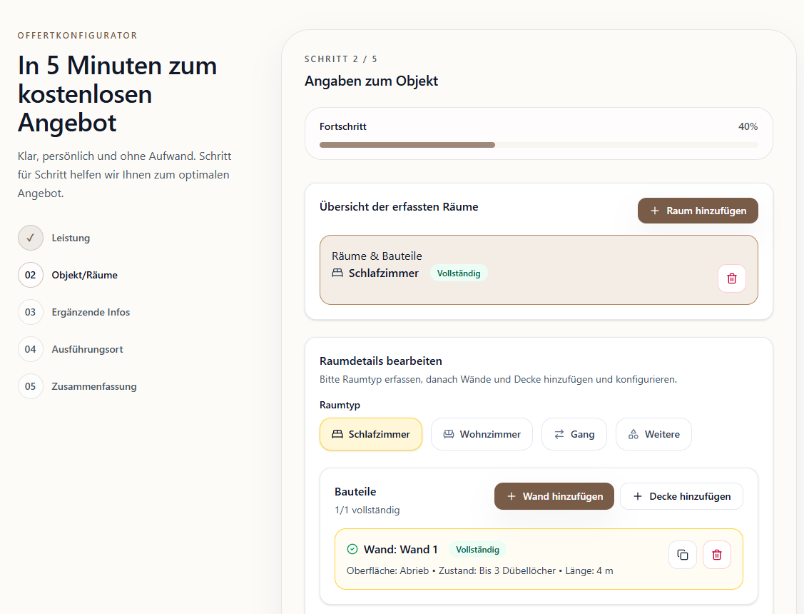804x614 pixels.
Task: Click the Räume & Bauteile label
Action: click(x=377, y=256)
